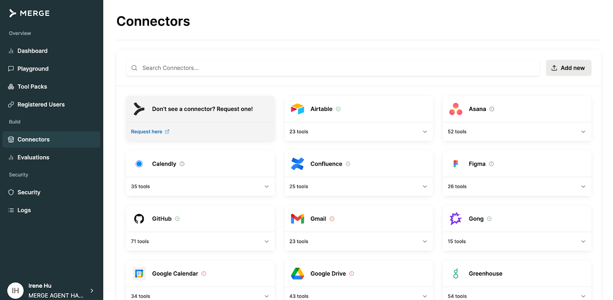613x300 pixels.
Task: Click the red alert icon beside Google Drive
Action: point(352,274)
